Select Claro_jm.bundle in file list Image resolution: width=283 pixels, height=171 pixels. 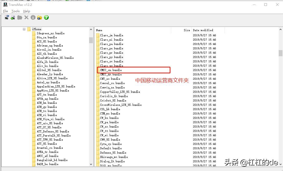point(112,35)
